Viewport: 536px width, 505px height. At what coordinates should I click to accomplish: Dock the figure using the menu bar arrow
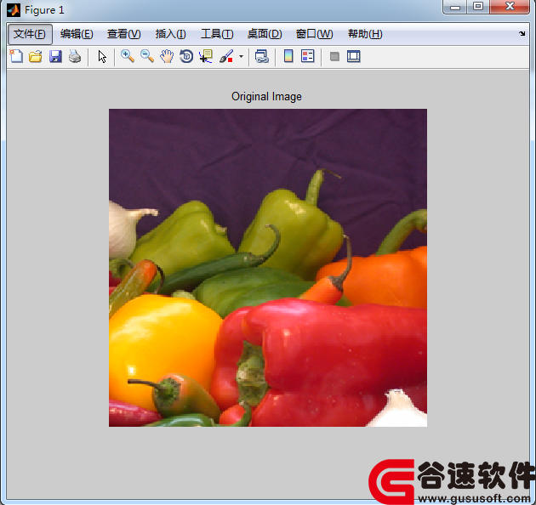(x=522, y=33)
